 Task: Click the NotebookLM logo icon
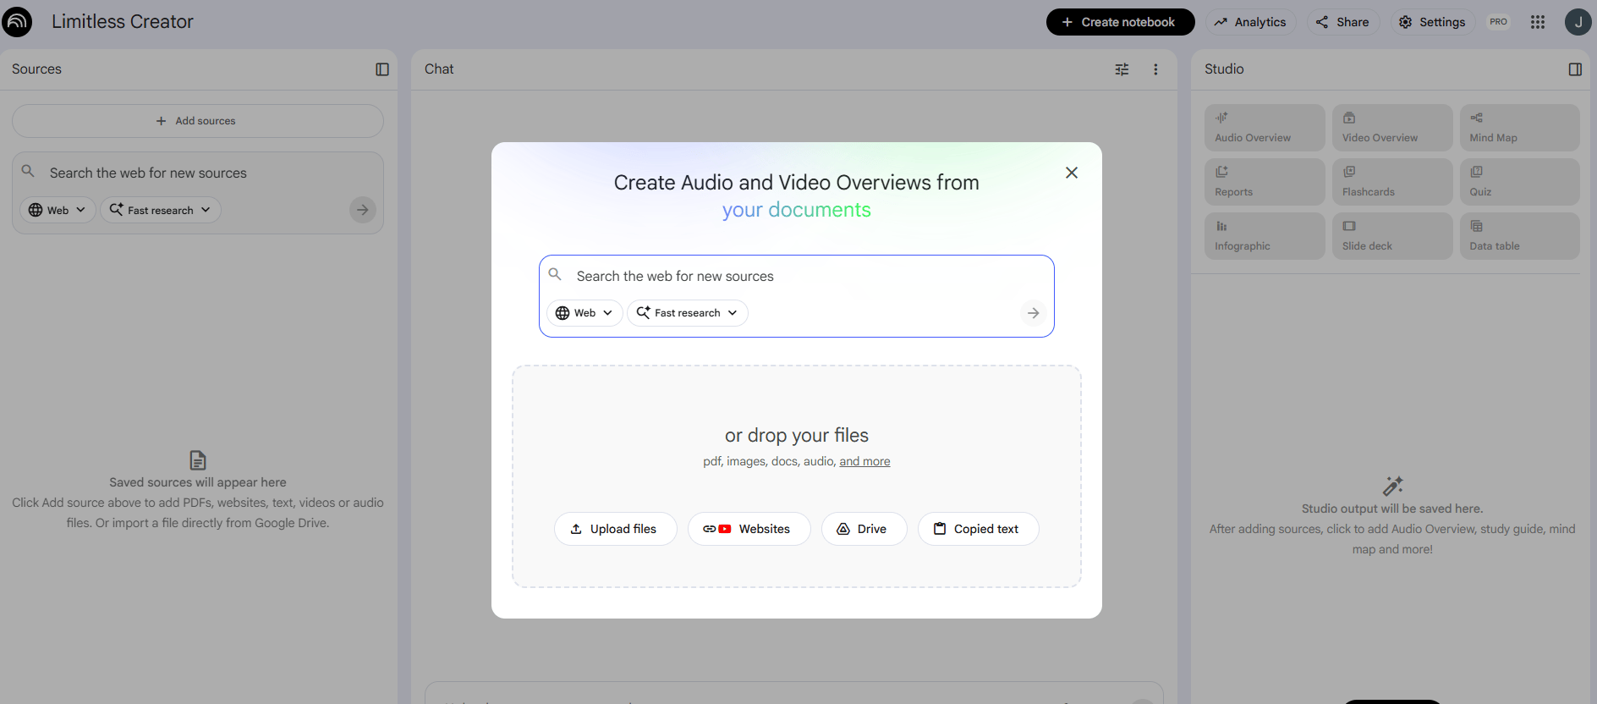coord(17,22)
